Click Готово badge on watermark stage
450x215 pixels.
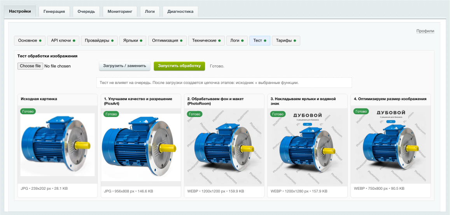pos(278,114)
